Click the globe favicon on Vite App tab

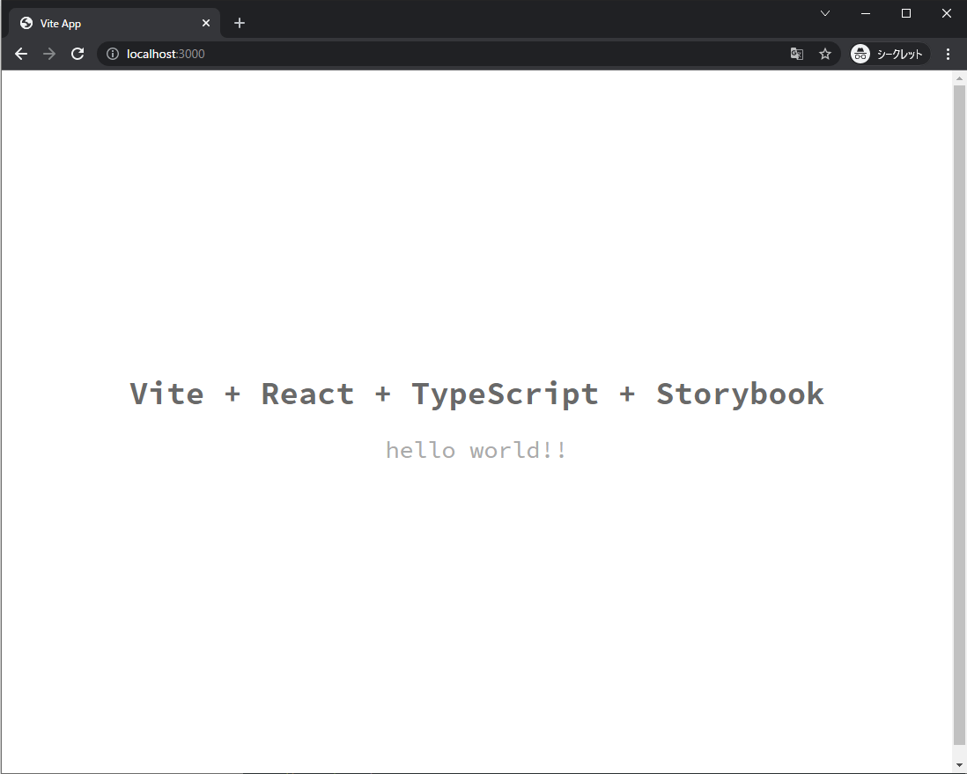tap(26, 24)
